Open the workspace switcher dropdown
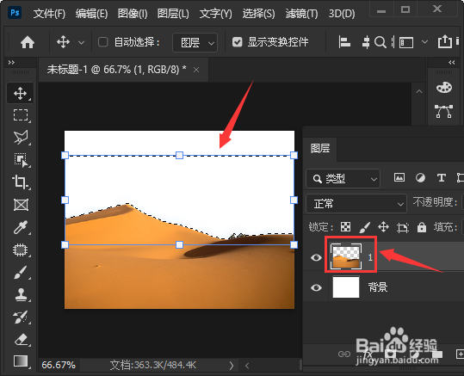The width and height of the screenshot is (464, 376). (424, 41)
